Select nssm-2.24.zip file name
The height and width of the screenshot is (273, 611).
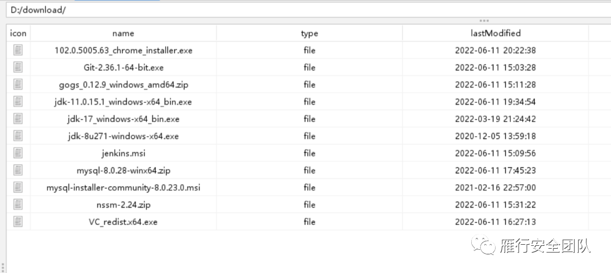[x=123, y=205]
